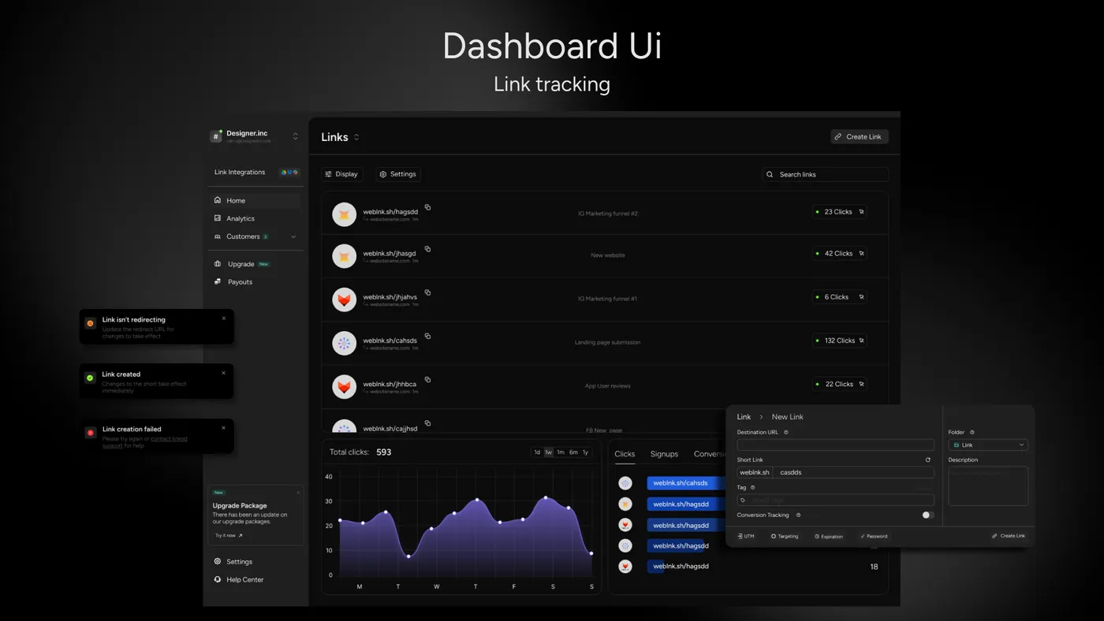
Task: Click the Upgrade package icon
Action: (218, 264)
